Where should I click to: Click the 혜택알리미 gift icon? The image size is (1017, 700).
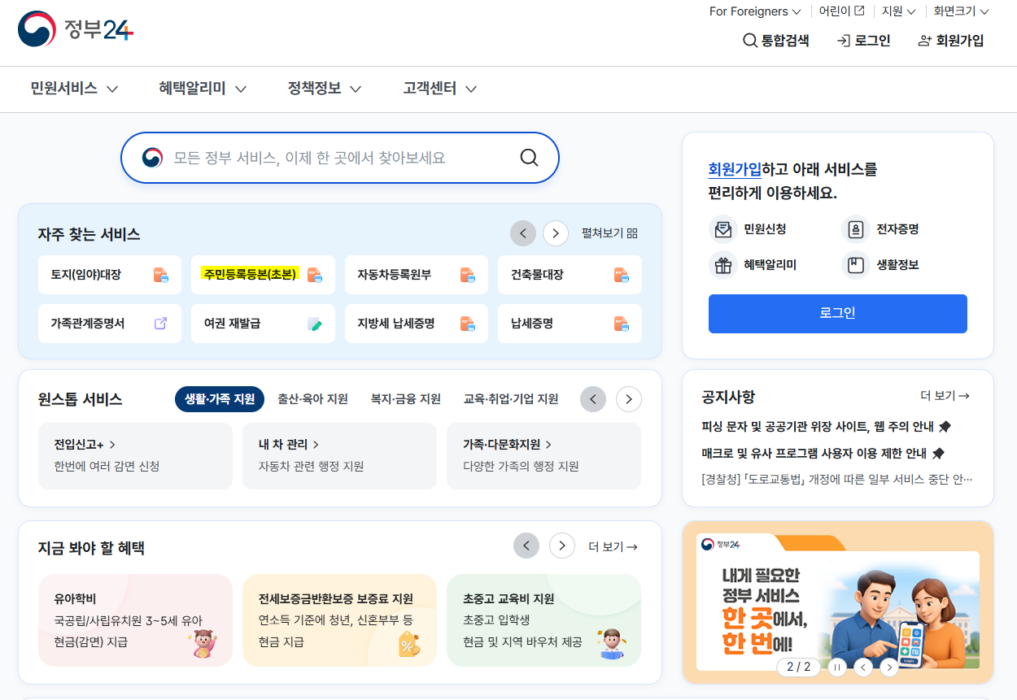[722, 265]
